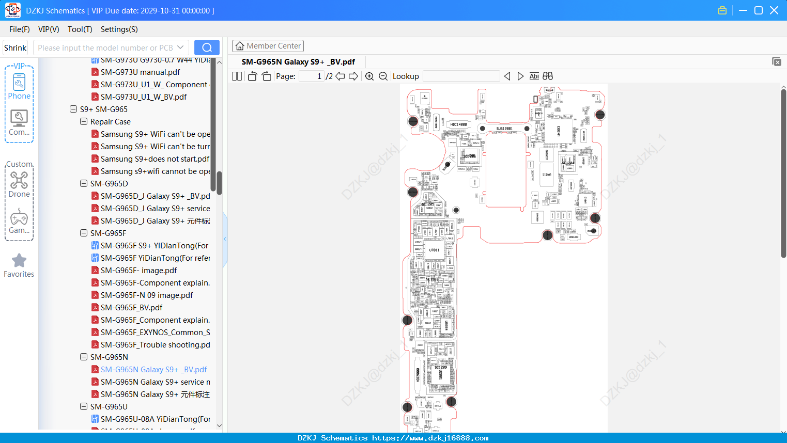Open SM-G965F-Component explain file
This screenshot has width=787, height=443.
[x=155, y=283]
